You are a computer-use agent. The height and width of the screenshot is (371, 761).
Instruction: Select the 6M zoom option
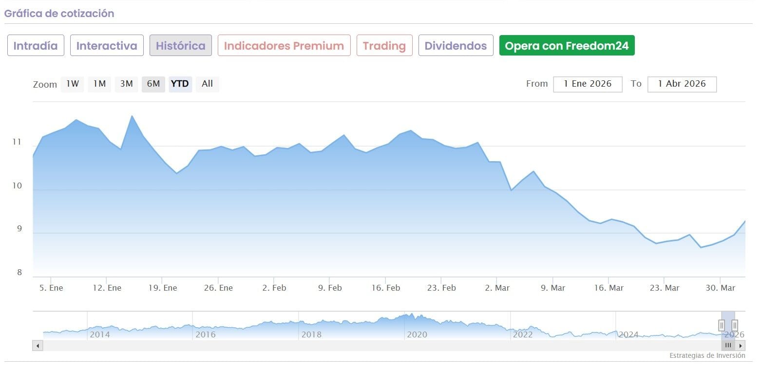coord(153,84)
